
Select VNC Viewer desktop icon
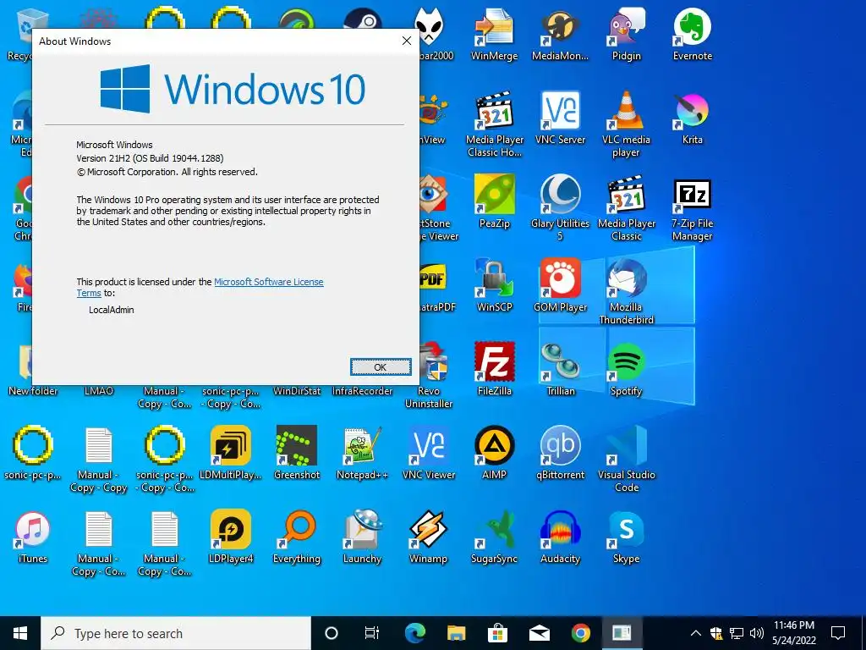click(x=429, y=453)
